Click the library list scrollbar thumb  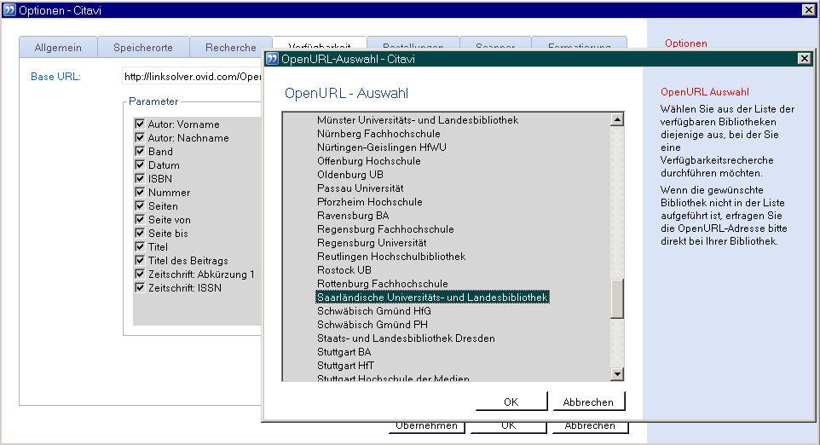click(x=617, y=298)
